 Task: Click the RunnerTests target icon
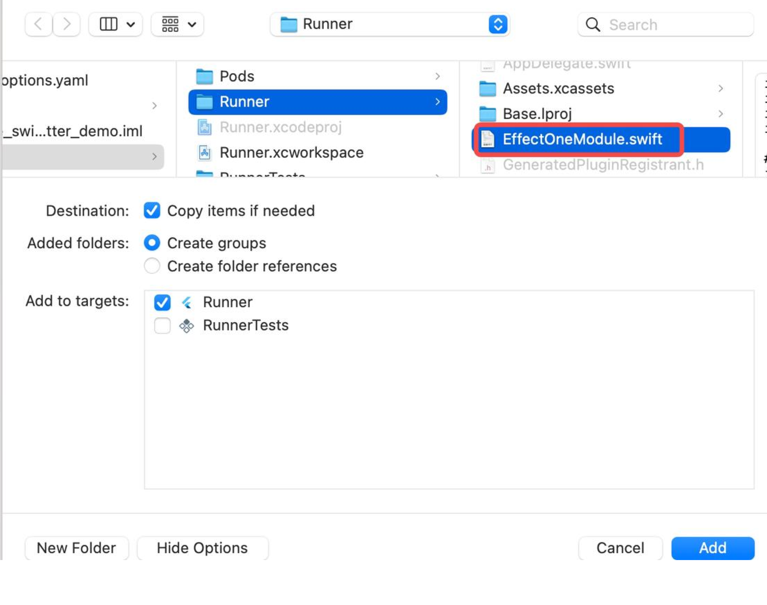click(x=186, y=326)
